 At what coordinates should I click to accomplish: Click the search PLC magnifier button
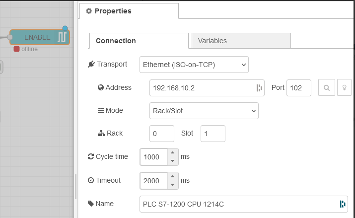coord(327,87)
